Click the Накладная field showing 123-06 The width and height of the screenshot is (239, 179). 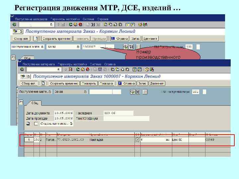119,113
